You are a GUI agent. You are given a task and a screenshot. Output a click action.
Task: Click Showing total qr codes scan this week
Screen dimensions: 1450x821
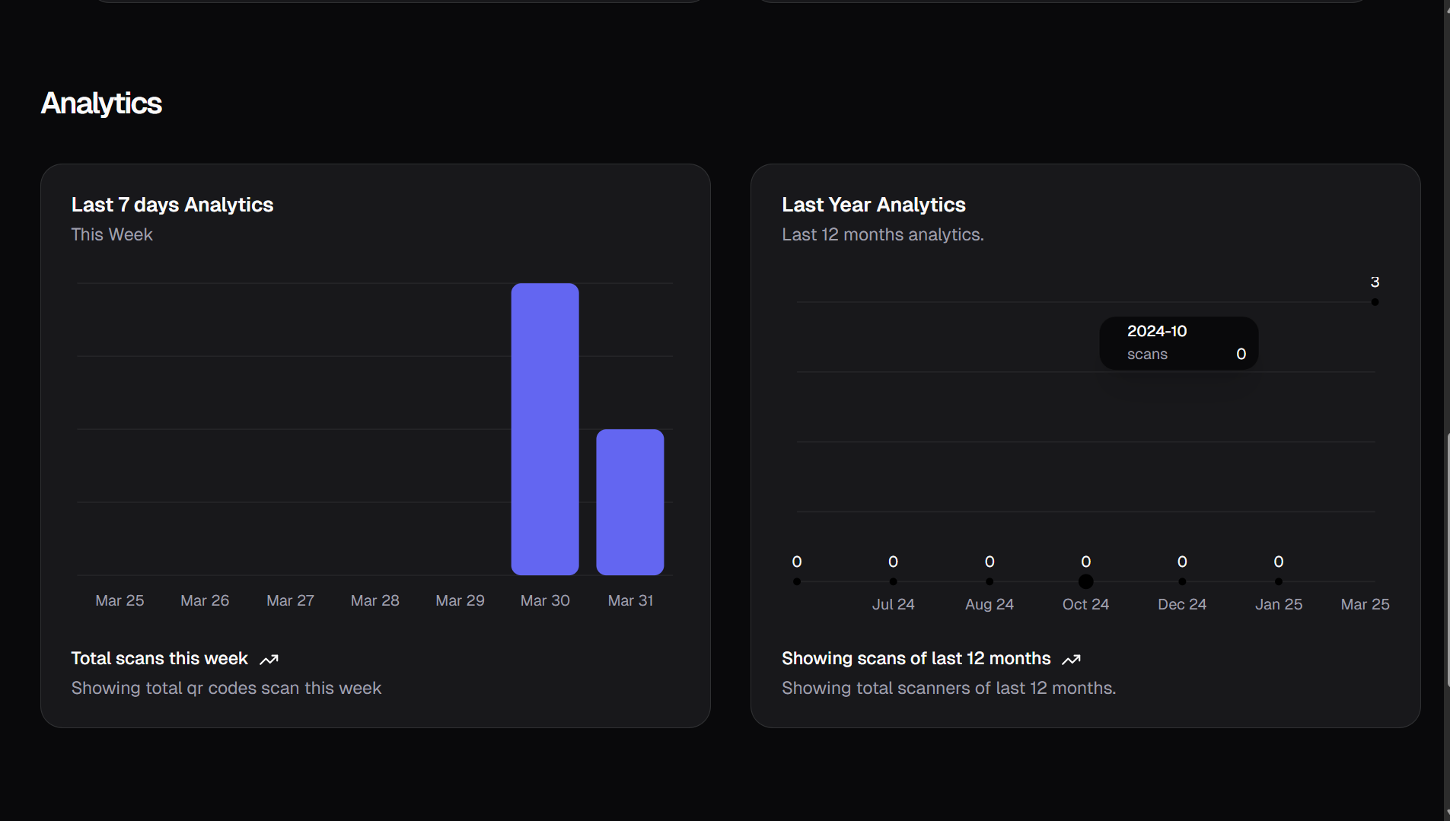click(x=226, y=688)
